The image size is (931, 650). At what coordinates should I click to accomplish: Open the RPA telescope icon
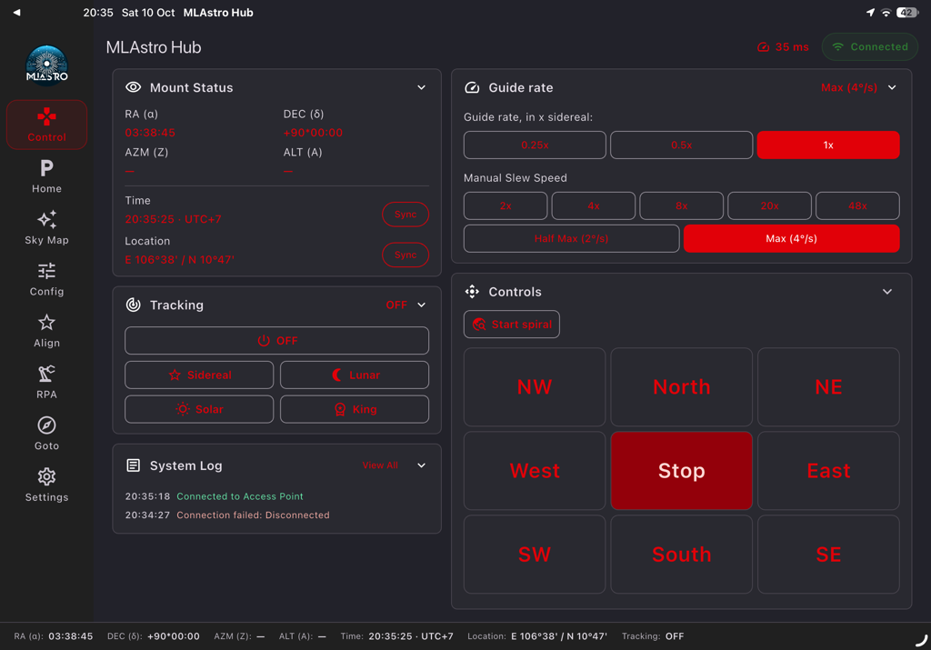click(x=47, y=374)
